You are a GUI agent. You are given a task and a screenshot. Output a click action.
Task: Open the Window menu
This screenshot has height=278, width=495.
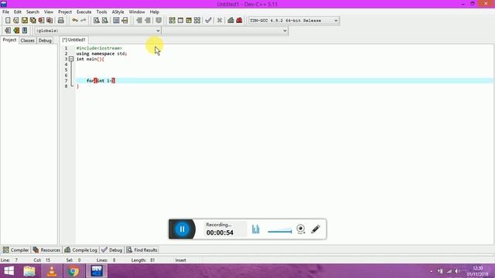coord(137,12)
